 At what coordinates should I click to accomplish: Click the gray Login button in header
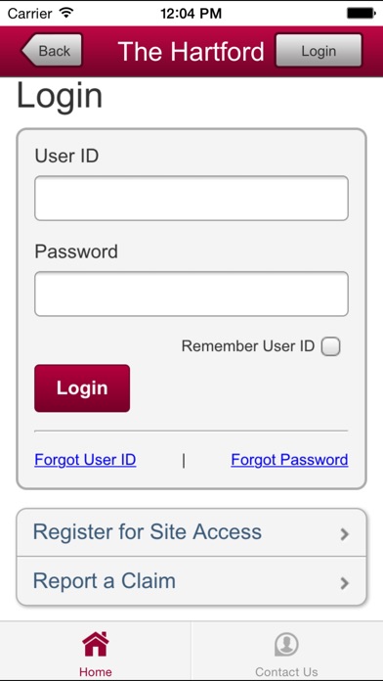pos(319,50)
